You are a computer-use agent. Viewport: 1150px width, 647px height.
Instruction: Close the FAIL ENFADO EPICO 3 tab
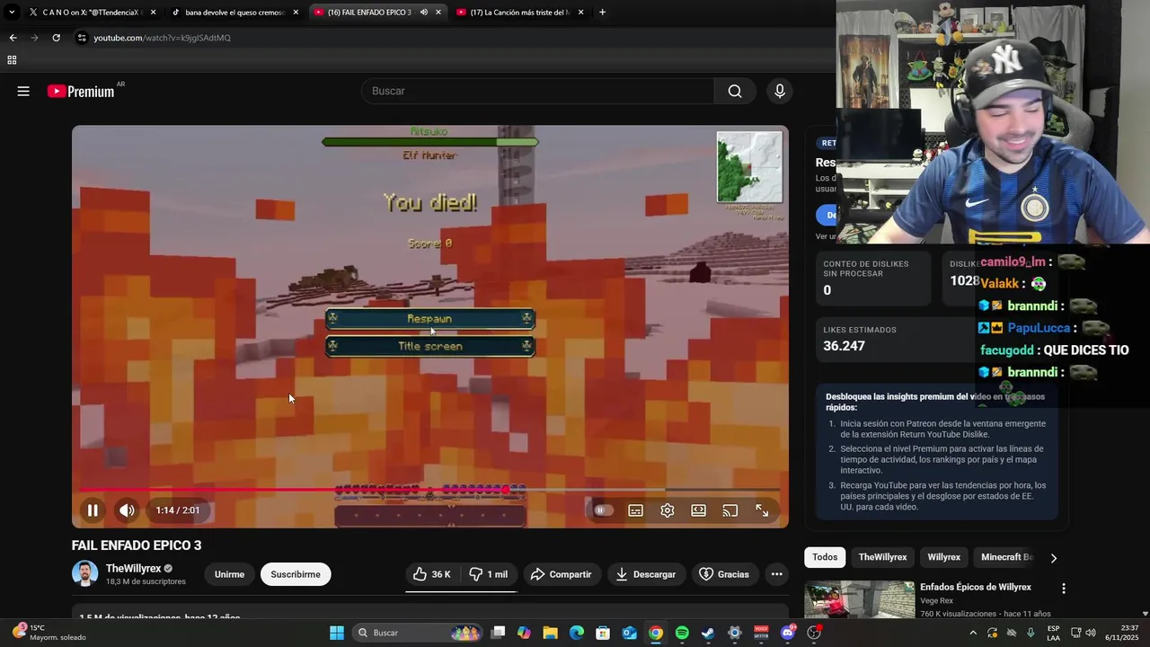438,13
